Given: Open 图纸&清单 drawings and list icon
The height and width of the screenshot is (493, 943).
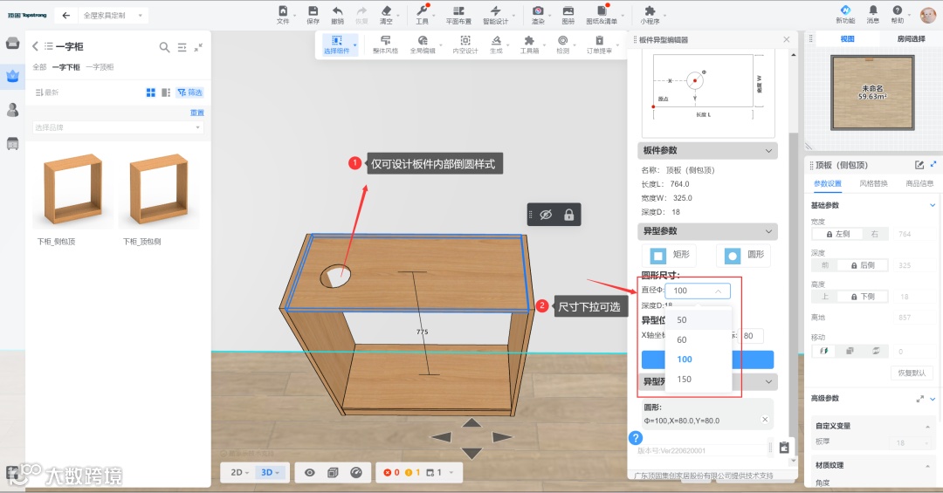Looking at the screenshot, I should pyautogui.click(x=602, y=10).
